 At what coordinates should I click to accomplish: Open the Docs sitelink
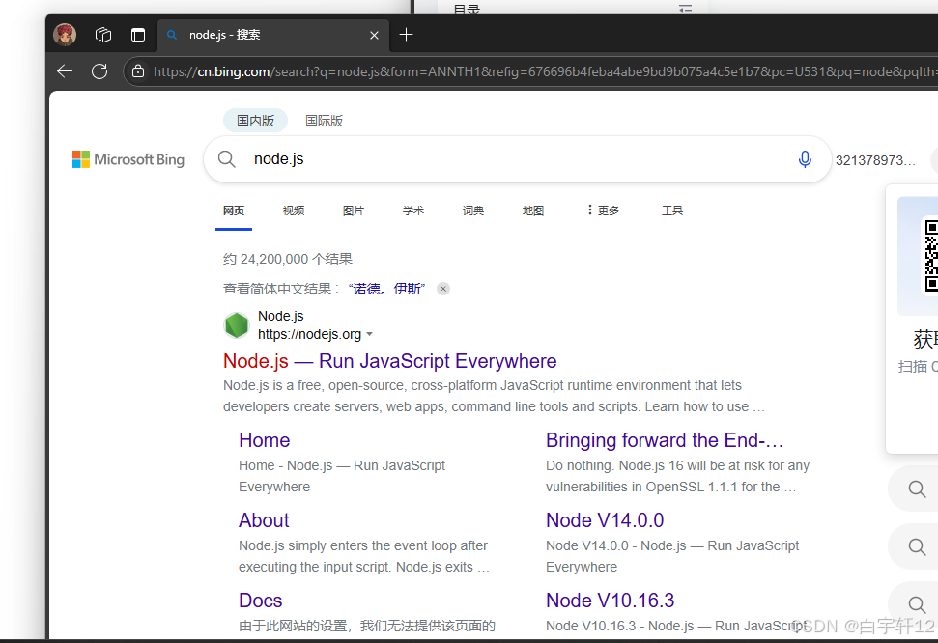tap(260, 601)
